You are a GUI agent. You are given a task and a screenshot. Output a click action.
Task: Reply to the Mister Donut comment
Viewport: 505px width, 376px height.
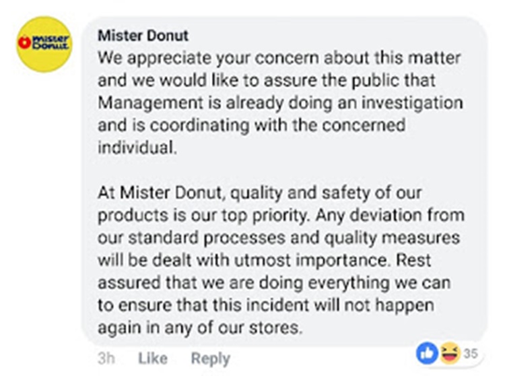point(210,358)
